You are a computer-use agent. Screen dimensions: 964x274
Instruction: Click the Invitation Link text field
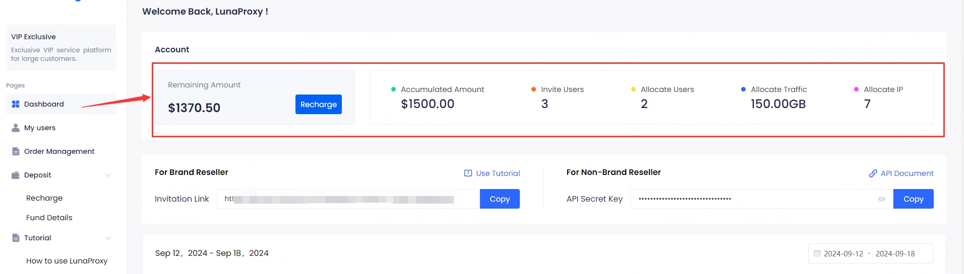(x=348, y=199)
